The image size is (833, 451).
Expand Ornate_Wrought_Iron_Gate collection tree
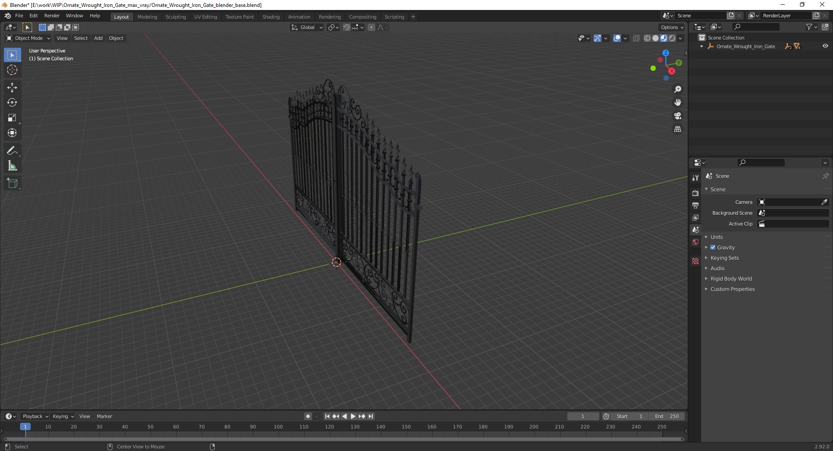click(x=702, y=46)
